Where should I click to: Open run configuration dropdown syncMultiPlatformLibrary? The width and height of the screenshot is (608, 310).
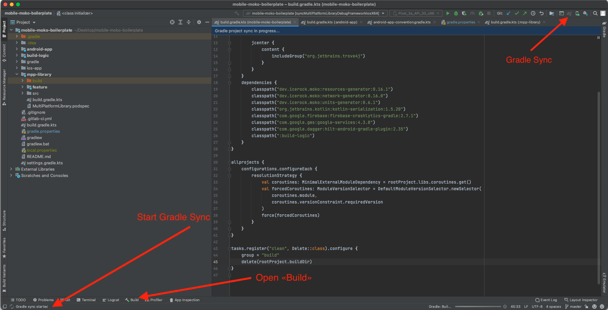pyautogui.click(x=315, y=13)
